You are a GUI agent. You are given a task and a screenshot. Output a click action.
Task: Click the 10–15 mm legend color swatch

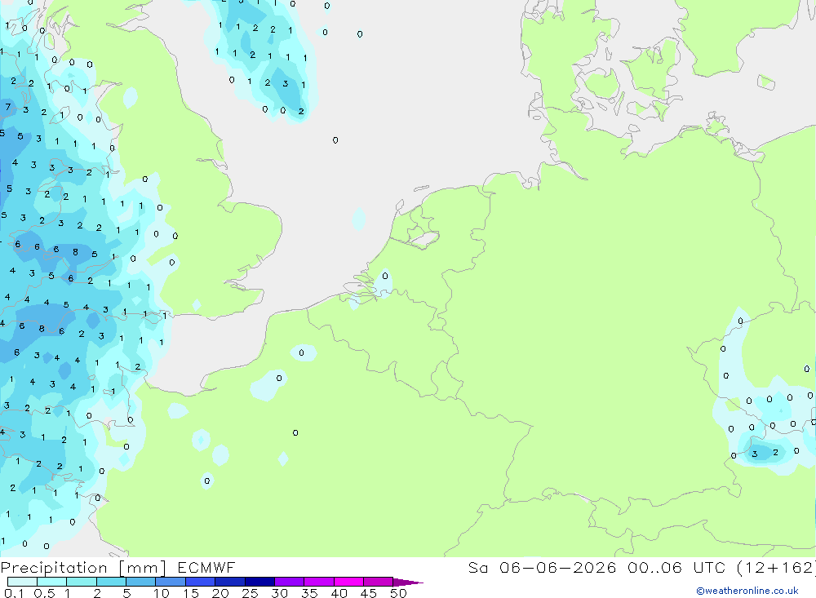[x=171, y=582]
